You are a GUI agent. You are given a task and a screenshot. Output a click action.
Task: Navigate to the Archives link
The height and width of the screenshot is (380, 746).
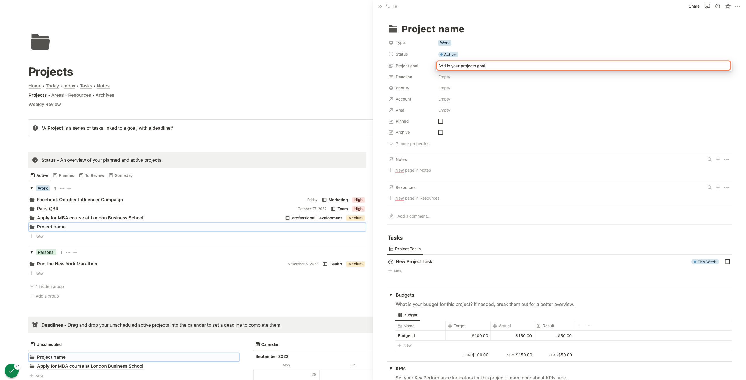coord(105,95)
